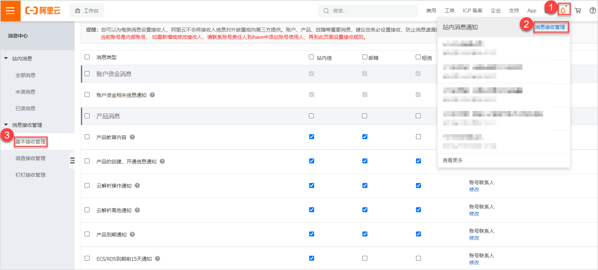Click the help icon beside 产品到期通知
This screenshot has width=598, height=270.
(x=132, y=234)
